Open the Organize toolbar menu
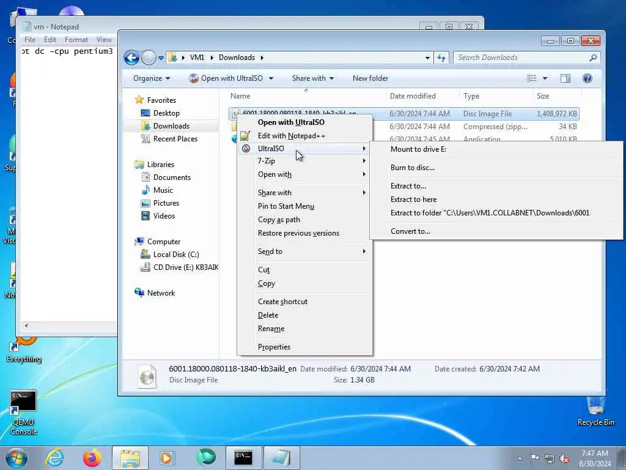The width and height of the screenshot is (626, 470). pyautogui.click(x=152, y=78)
